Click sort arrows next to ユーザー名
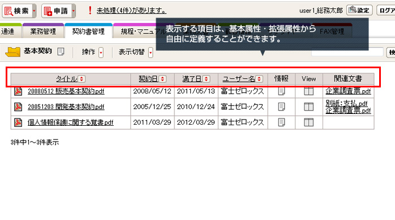 259,79
